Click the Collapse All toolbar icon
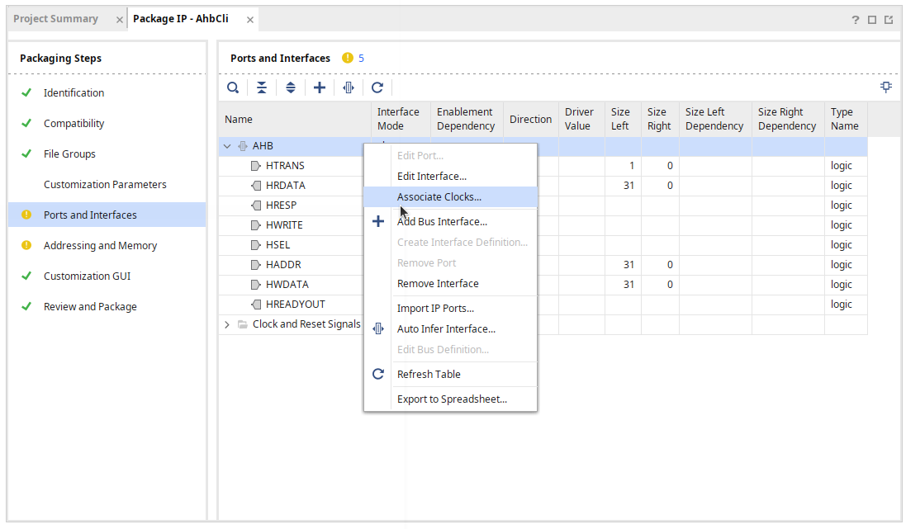Viewport: 906px width, 529px height. click(x=262, y=87)
